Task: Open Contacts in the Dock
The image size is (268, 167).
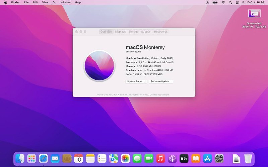Action: pyautogui.click(x=67, y=158)
